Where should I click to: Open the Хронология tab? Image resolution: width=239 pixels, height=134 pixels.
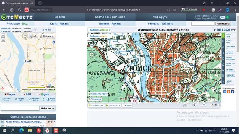(96, 105)
